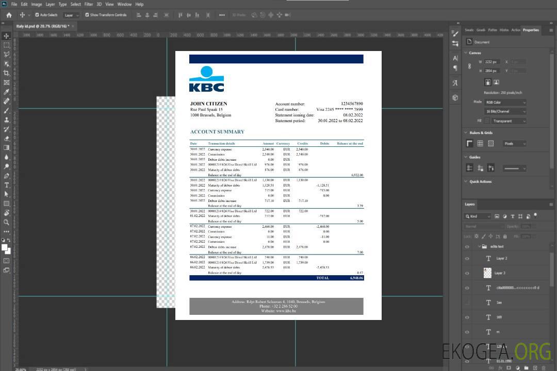Image resolution: width=557 pixels, height=371 pixels.
Task: Switch to the Swatches panel tab
Action: [469, 30]
